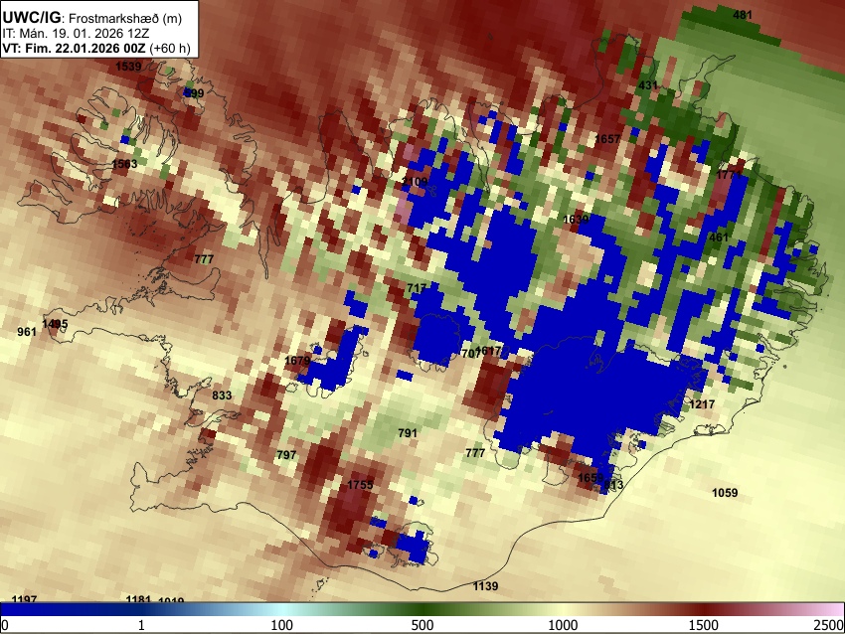This screenshot has width=845, height=634.
Task: Click the map value '797'
Action: click(x=286, y=454)
